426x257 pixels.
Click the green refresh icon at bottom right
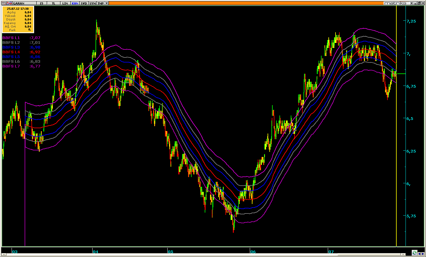click(414, 253)
